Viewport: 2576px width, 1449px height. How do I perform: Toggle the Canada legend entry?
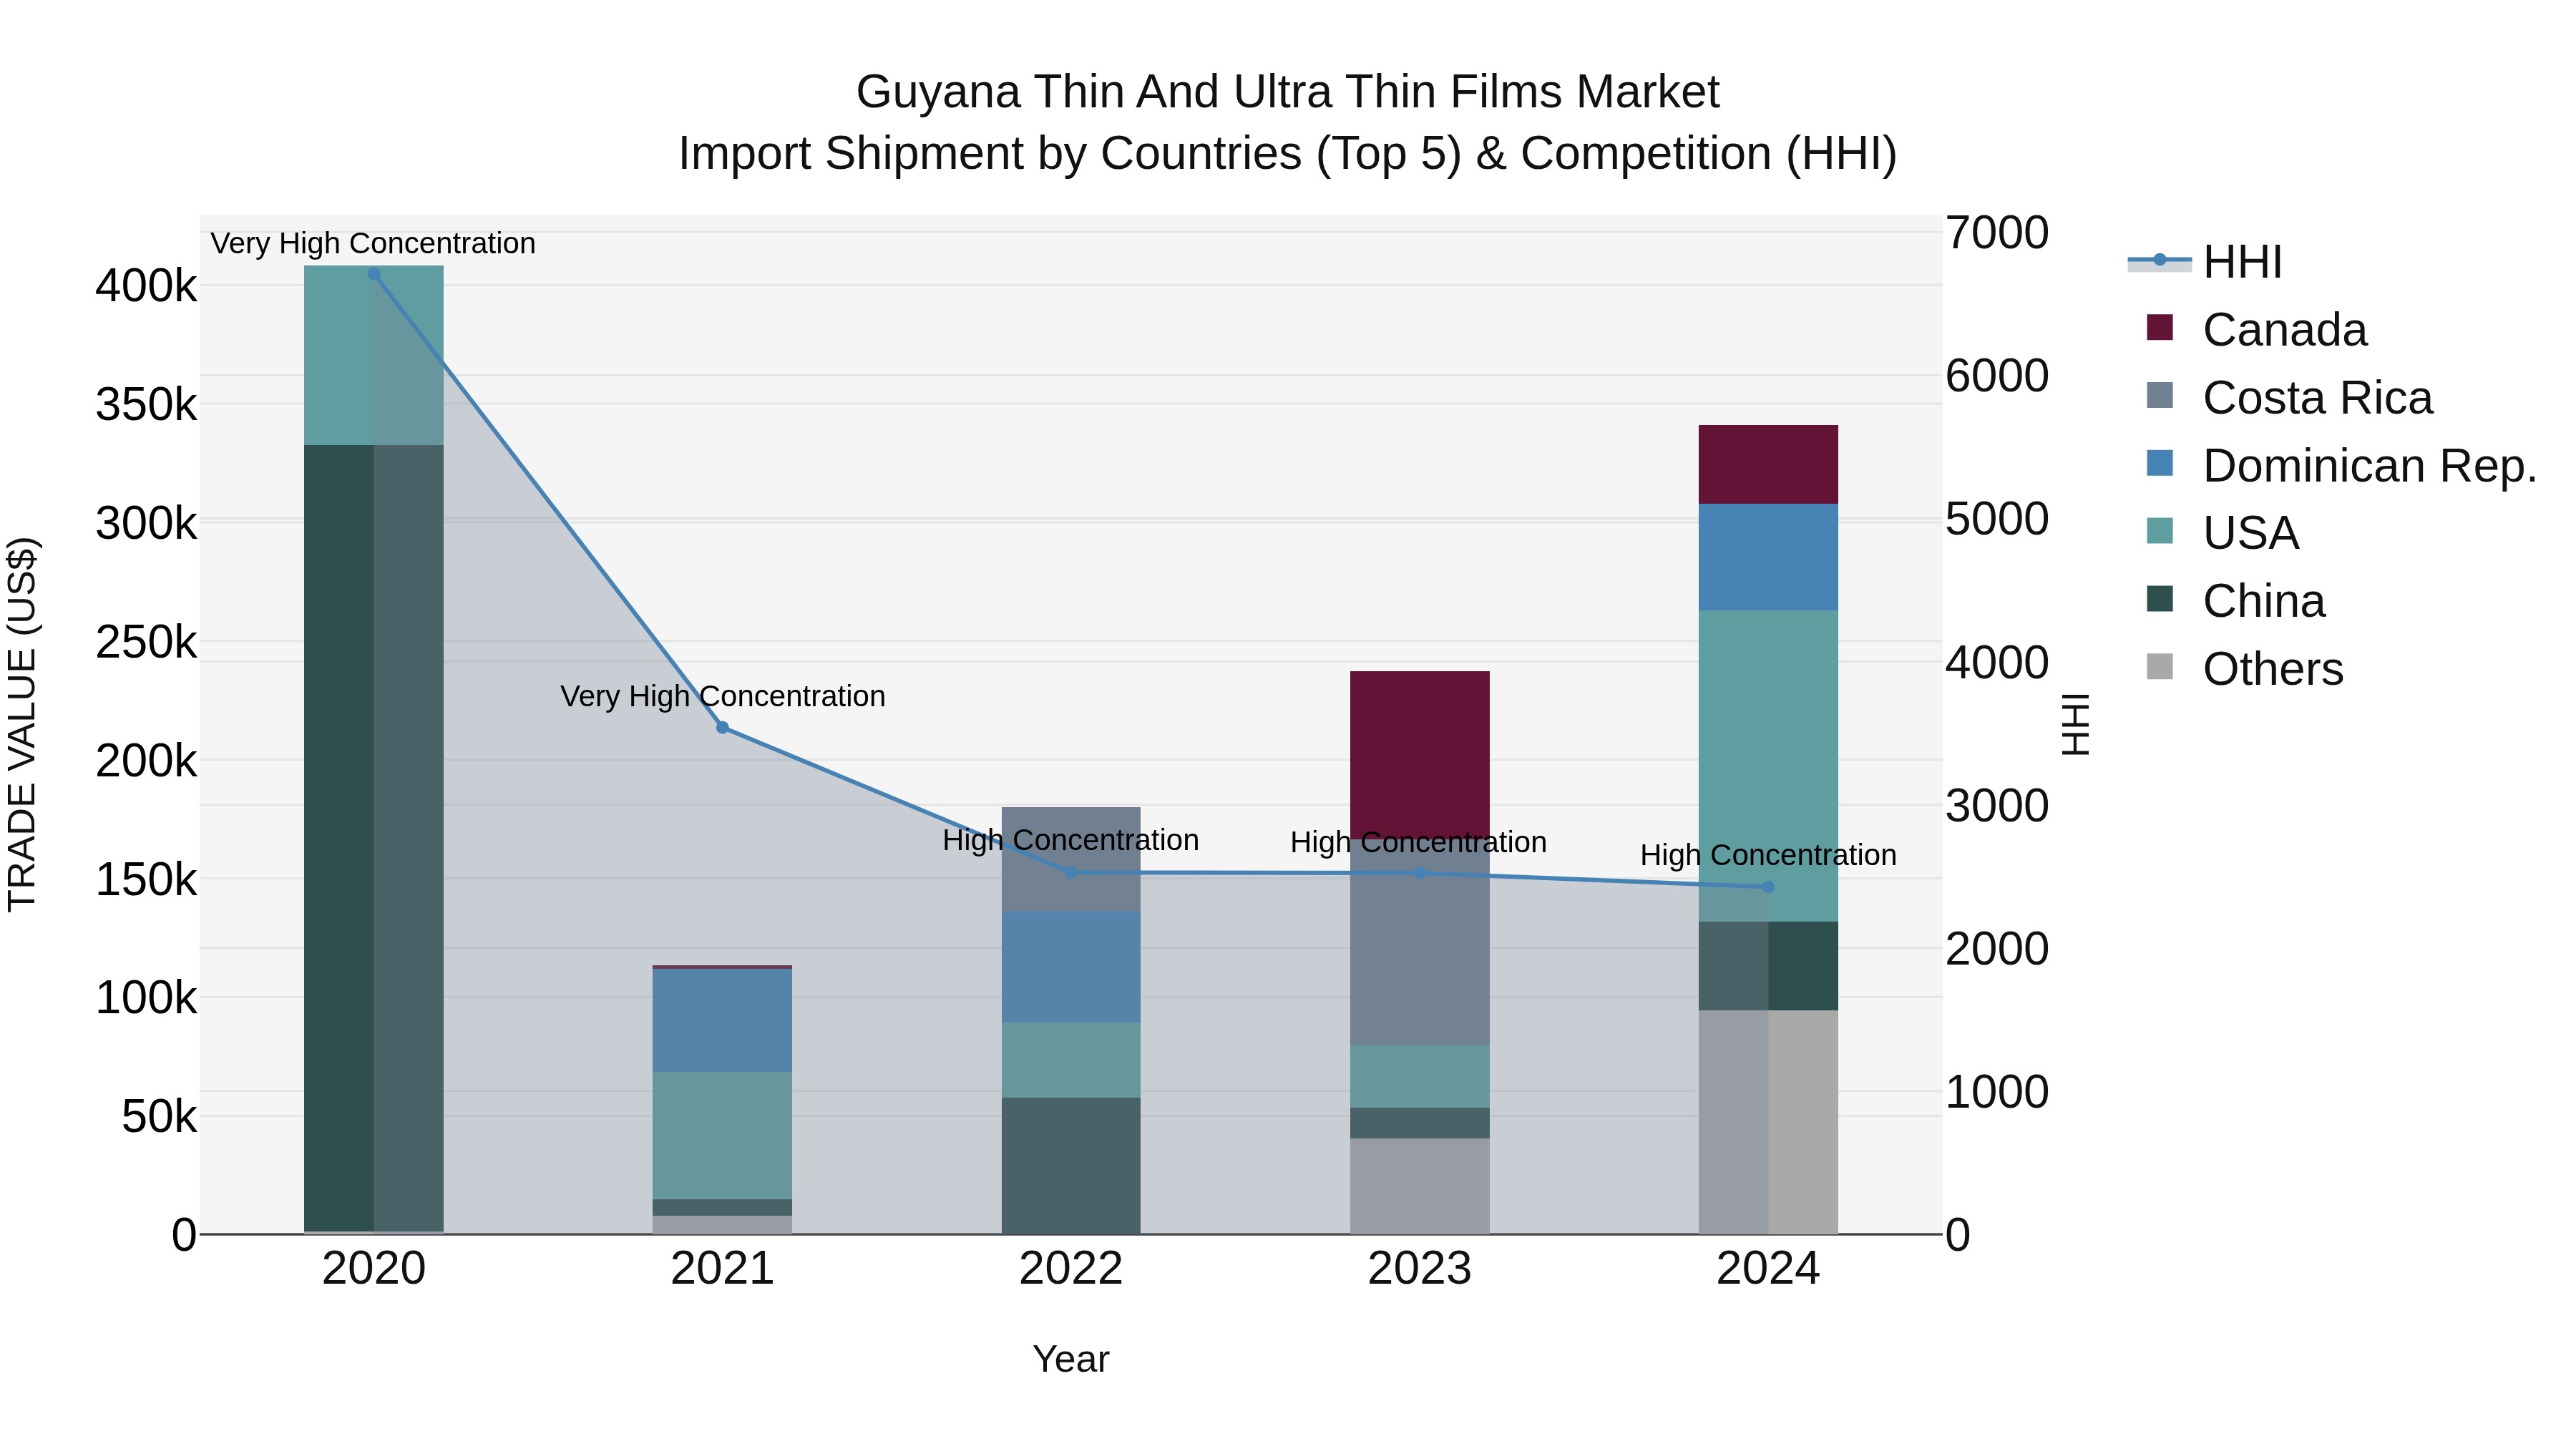point(2257,330)
